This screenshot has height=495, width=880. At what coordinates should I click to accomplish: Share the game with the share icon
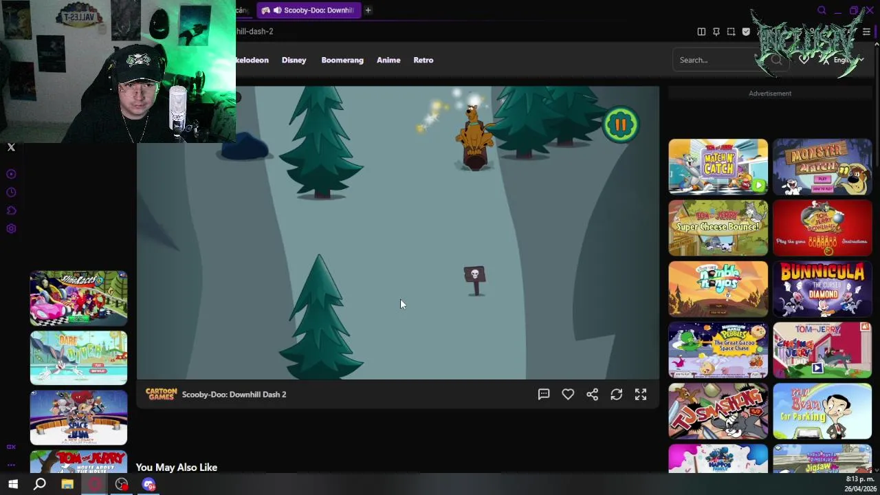(x=592, y=394)
